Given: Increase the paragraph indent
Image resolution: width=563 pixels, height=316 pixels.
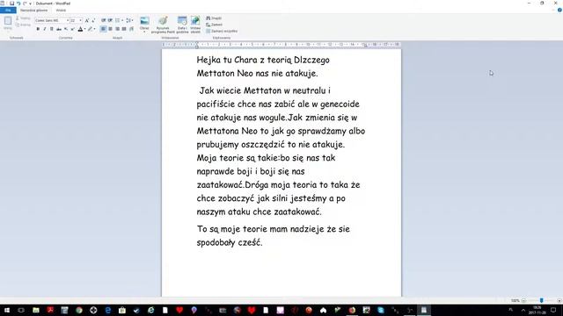Looking at the screenshot, I should tap(110, 20).
